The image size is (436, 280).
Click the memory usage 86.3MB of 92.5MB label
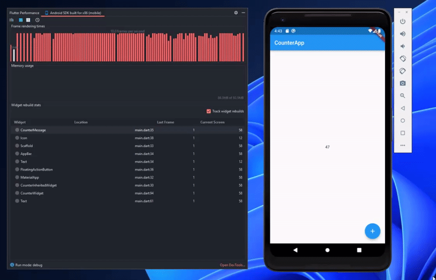230,98
